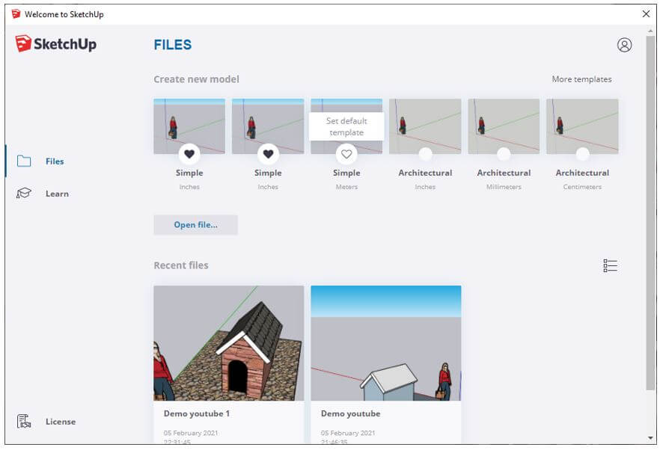Click the "Set default template" tooltip
The width and height of the screenshot is (663, 450).
coord(346,126)
